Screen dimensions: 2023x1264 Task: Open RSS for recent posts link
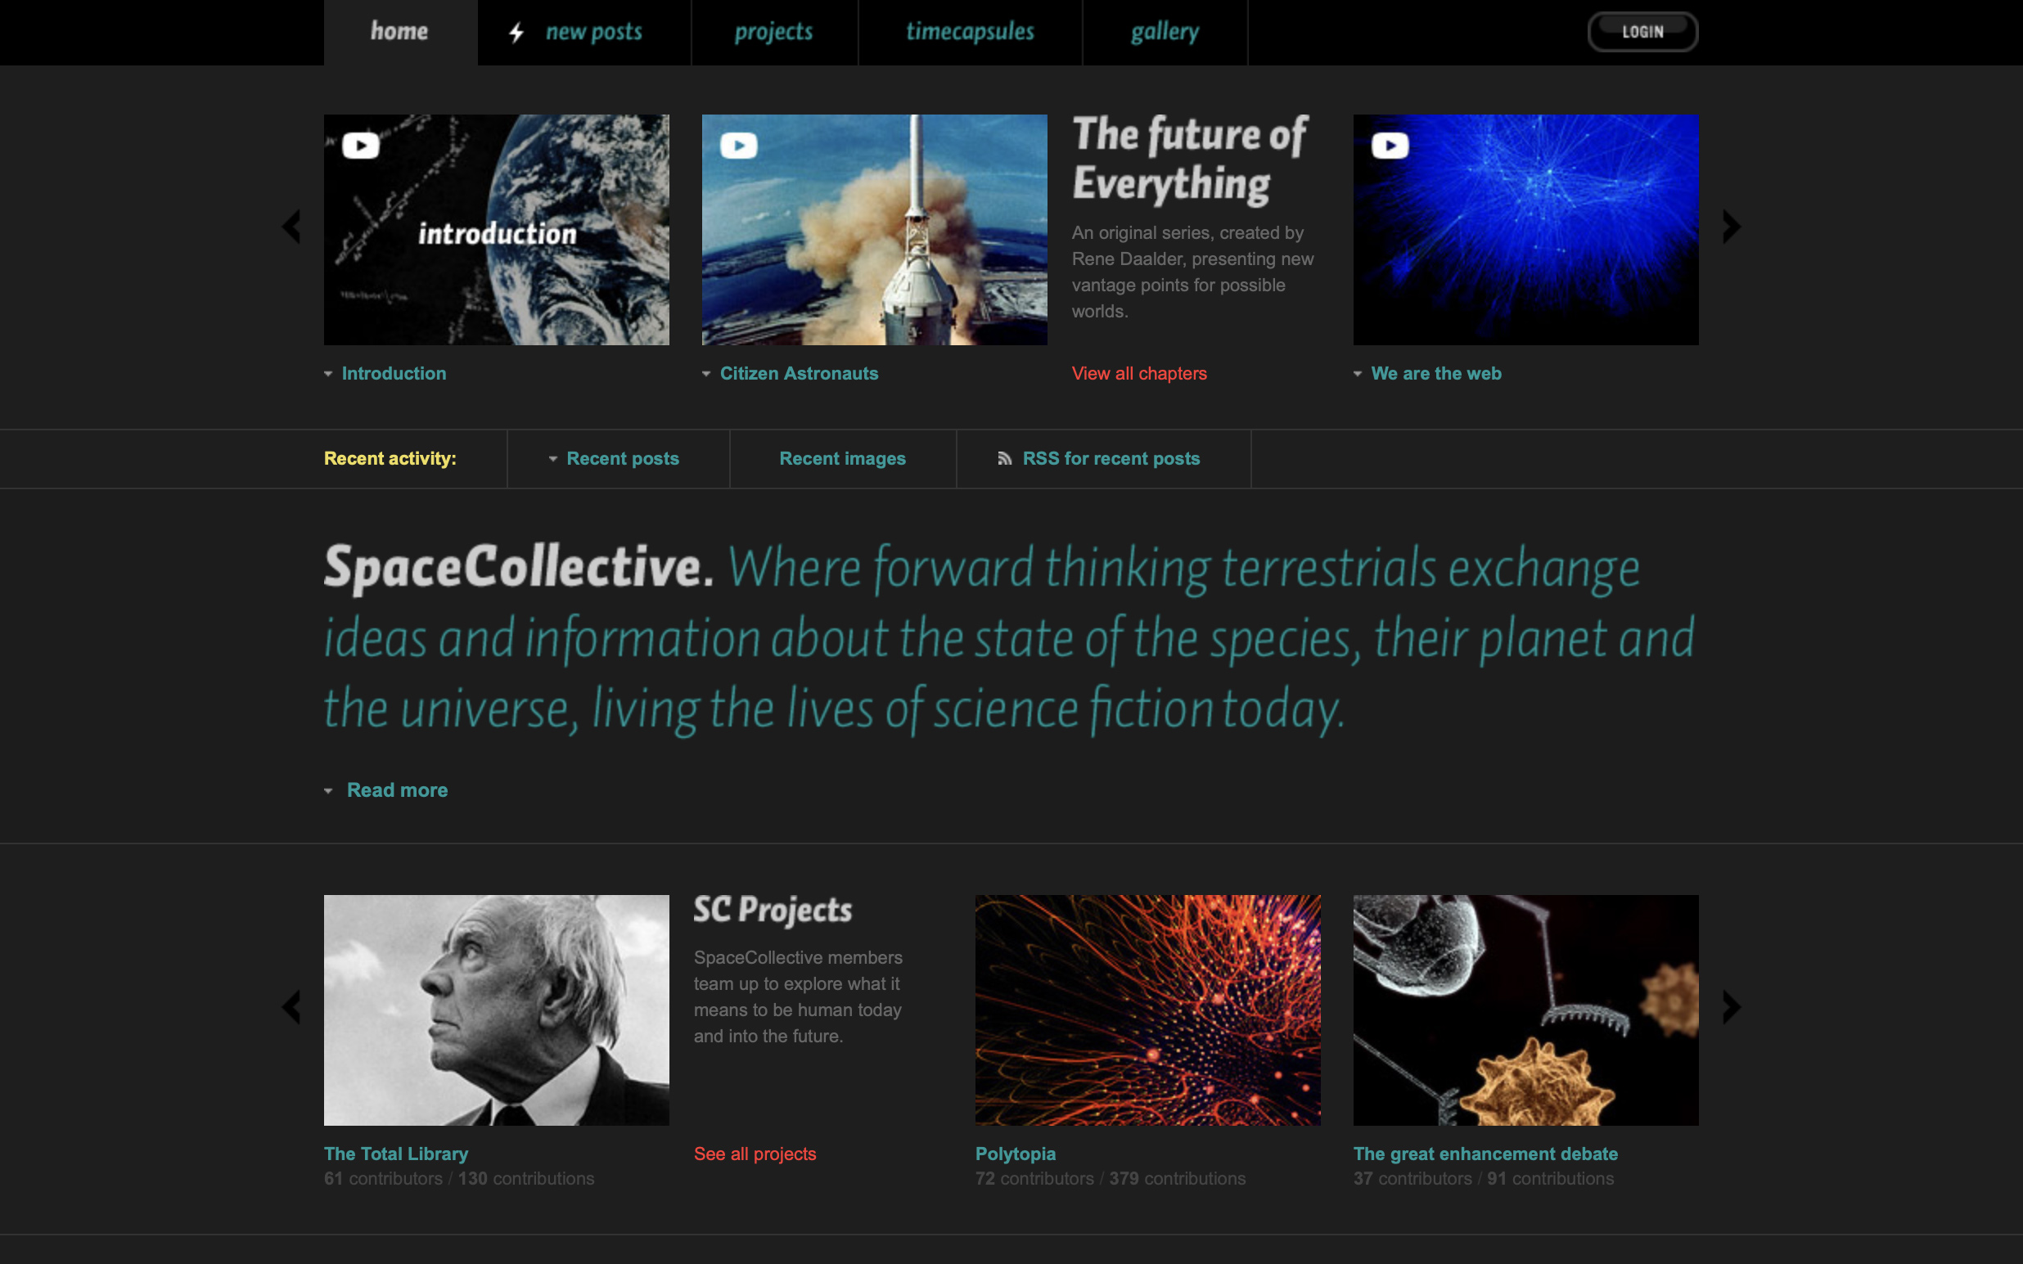1111,458
